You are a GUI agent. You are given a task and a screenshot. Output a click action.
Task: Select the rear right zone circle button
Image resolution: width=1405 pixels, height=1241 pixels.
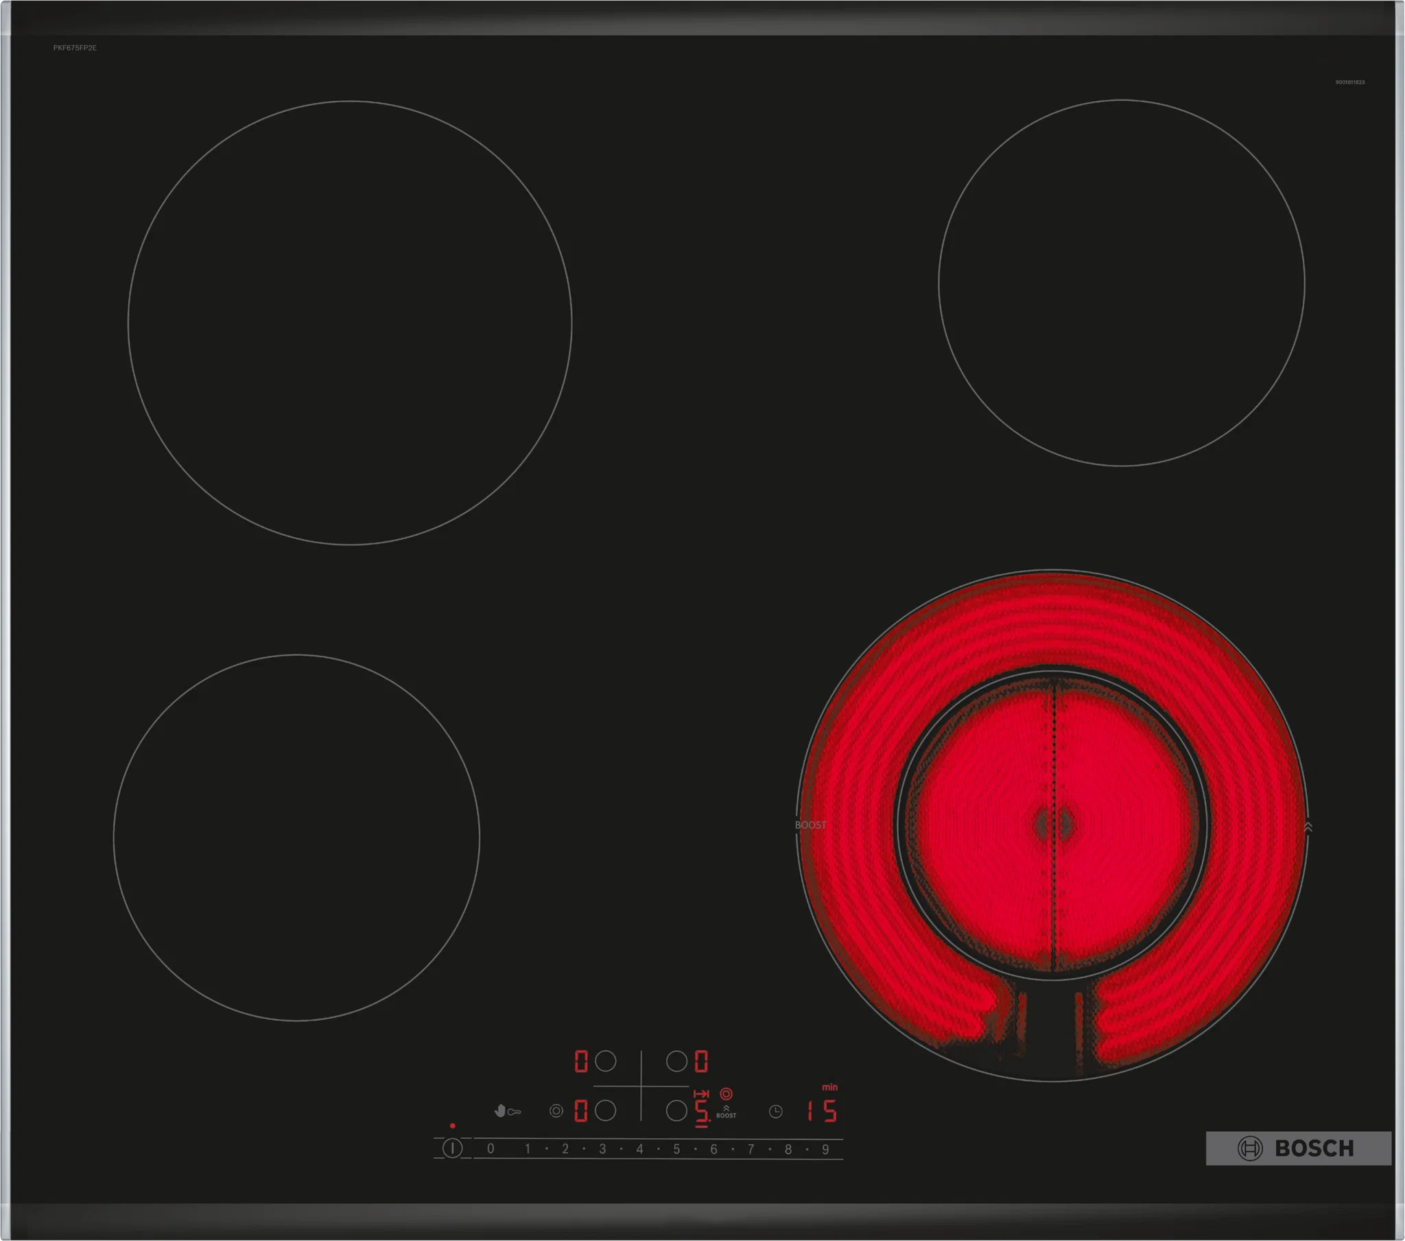pyautogui.click(x=676, y=1061)
